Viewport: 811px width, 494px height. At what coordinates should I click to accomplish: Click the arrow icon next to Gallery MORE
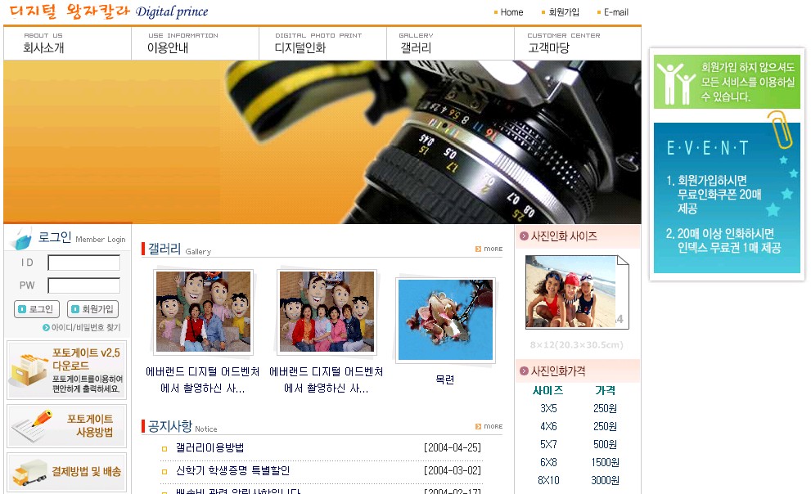click(479, 249)
